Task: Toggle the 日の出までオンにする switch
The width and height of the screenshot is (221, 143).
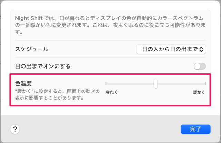Action: 200,67
